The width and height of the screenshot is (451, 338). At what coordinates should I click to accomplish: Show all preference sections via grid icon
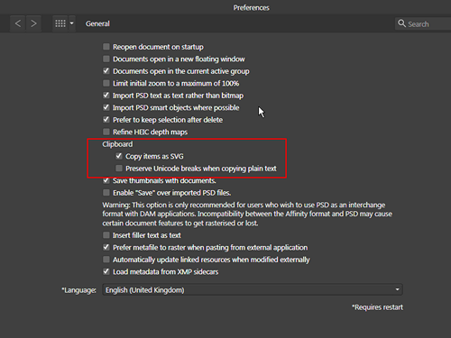tap(60, 23)
